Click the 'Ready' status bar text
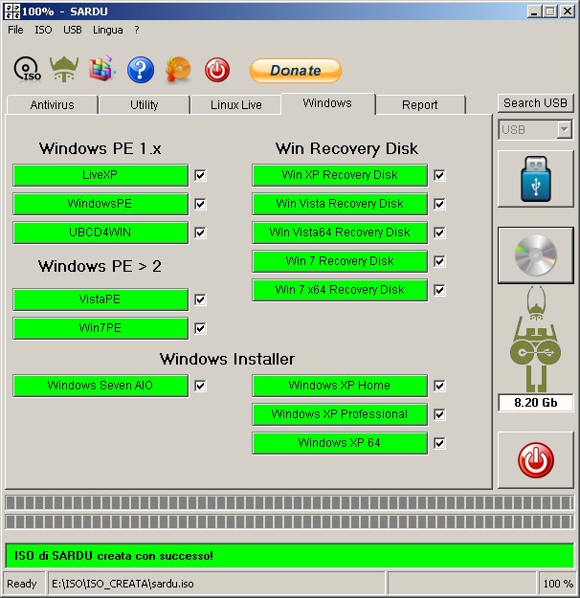The height and width of the screenshot is (598, 580). point(22,584)
